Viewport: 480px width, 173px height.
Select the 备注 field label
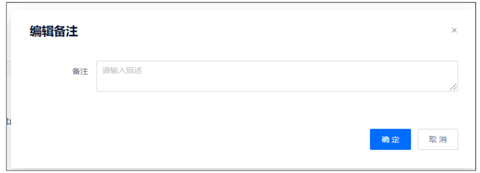(x=80, y=71)
